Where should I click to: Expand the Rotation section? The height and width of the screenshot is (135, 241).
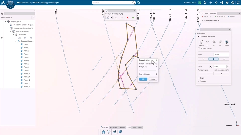coord(198,81)
